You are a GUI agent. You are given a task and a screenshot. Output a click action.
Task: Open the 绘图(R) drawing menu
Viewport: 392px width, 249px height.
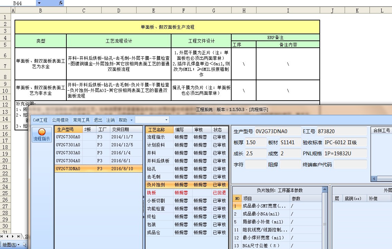[x=11, y=245]
